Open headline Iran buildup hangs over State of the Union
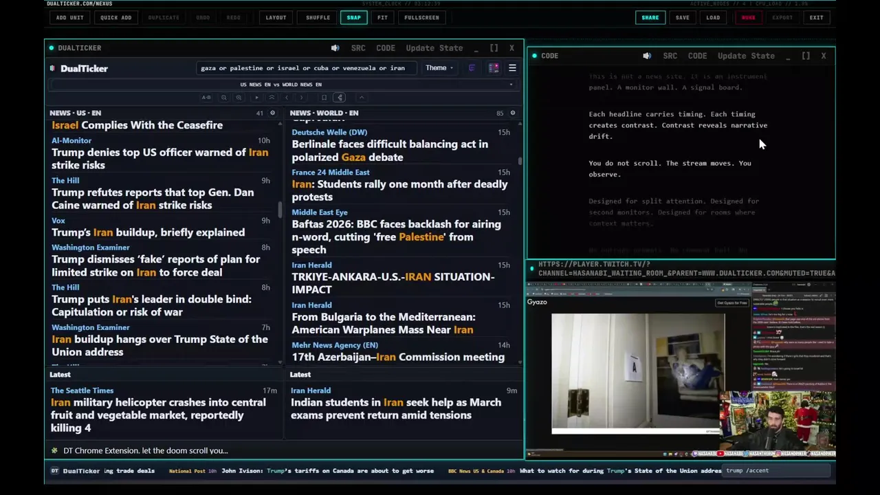 point(159,345)
